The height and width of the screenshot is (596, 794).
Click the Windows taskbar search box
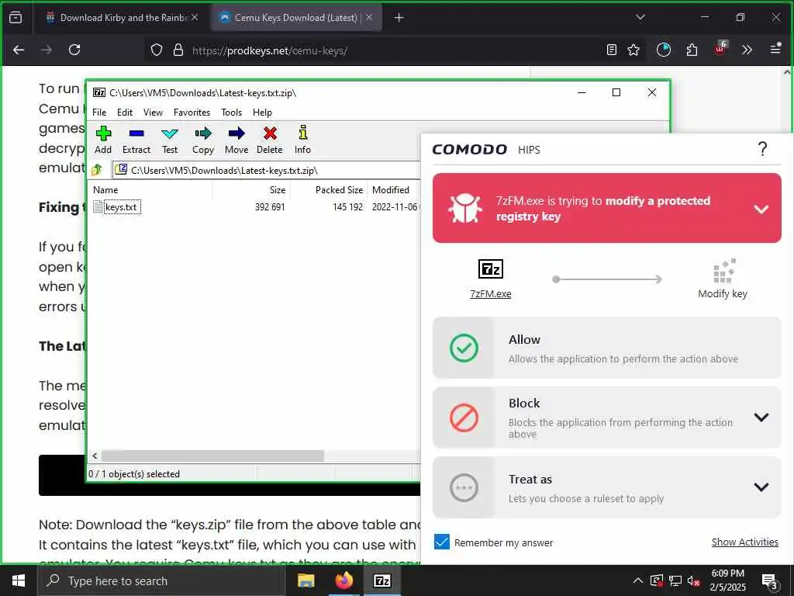(x=161, y=580)
